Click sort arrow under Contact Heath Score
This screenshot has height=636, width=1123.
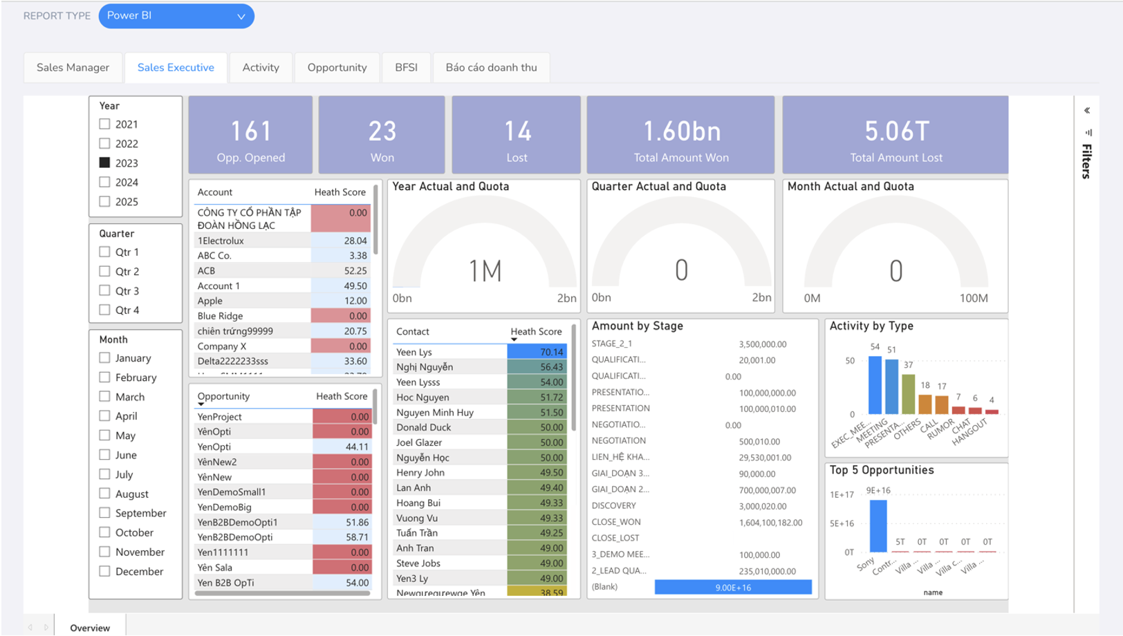point(514,339)
